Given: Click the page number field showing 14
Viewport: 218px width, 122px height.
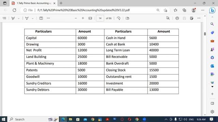Looking at the screenshot, I should click(x=100, y=18).
